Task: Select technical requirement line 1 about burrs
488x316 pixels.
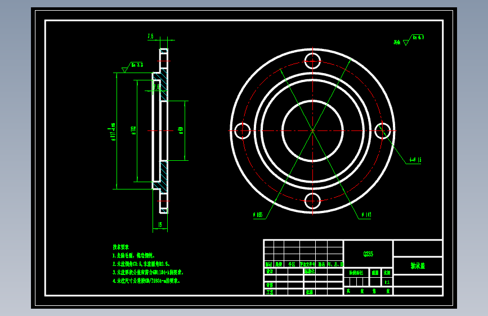Action: [133, 255]
